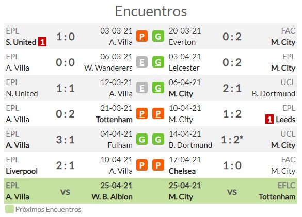Screen dimensions: 302x217
Task: Click the red card badge next to Leeds
Action: click(x=269, y=119)
